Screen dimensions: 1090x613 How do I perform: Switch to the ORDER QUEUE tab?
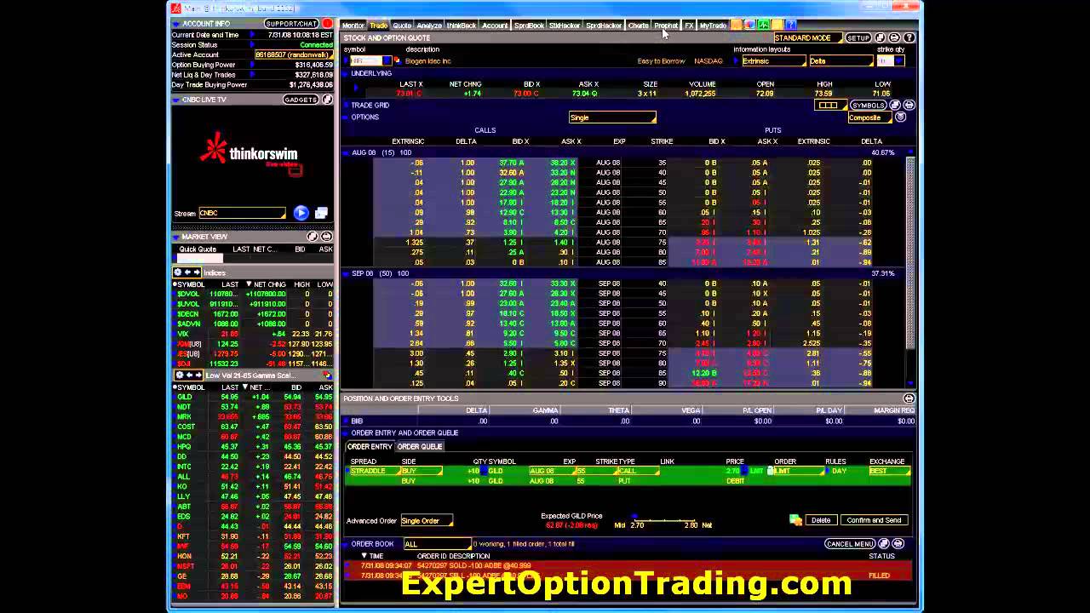[420, 446]
